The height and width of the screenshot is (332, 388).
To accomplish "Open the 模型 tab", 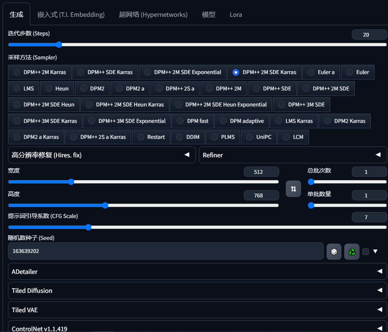I will 209,14.
